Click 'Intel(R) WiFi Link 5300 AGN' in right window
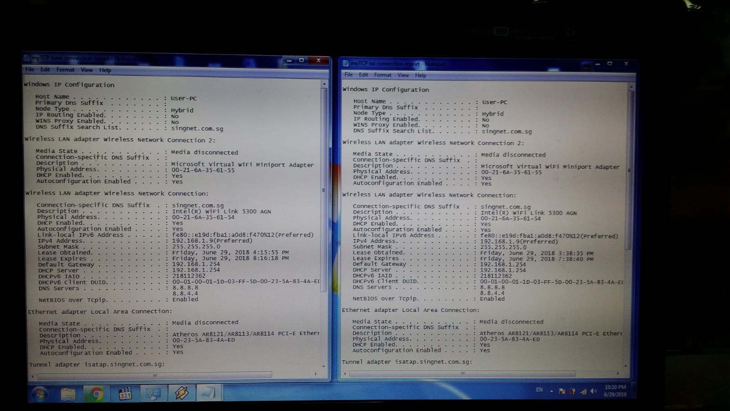Viewport: 730px width, 411px height. coord(528,213)
